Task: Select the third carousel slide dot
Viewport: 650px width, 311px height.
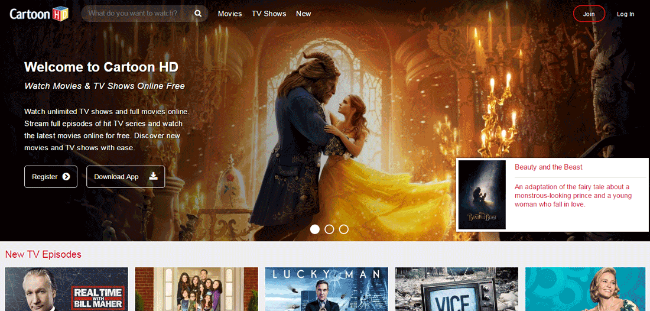Action: (x=344, y=229)
